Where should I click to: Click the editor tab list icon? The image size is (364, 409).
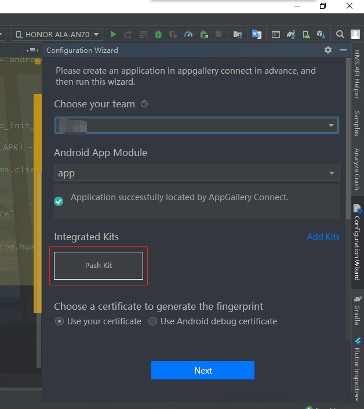pyautogui.click(x=32, y=50)
